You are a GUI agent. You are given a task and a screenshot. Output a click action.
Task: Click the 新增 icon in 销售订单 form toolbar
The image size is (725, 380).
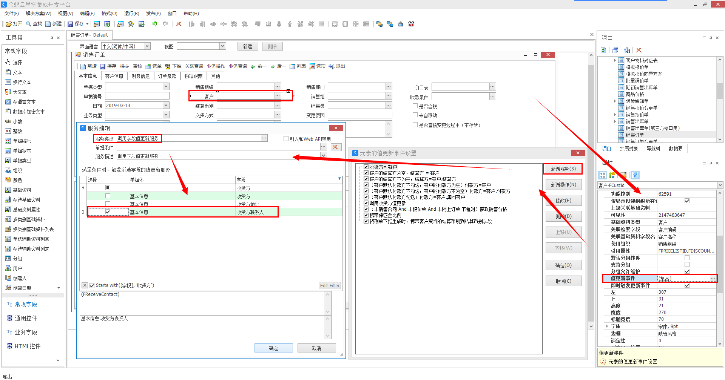[x=83, y=66]
